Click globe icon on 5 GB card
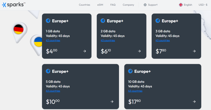The width and height of the screenshot is (211, 110). click(x=48, y=71)
